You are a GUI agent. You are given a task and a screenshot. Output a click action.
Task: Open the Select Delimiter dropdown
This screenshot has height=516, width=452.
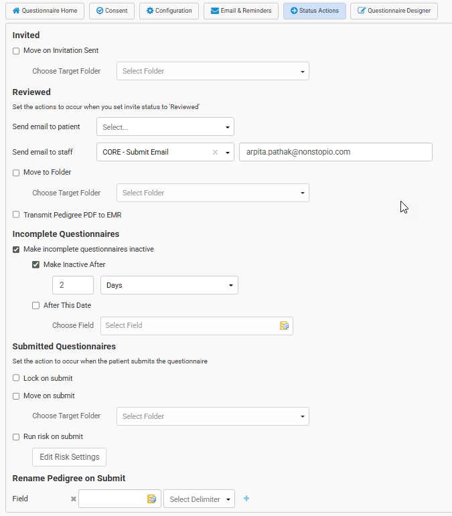(x=200, y=499)
